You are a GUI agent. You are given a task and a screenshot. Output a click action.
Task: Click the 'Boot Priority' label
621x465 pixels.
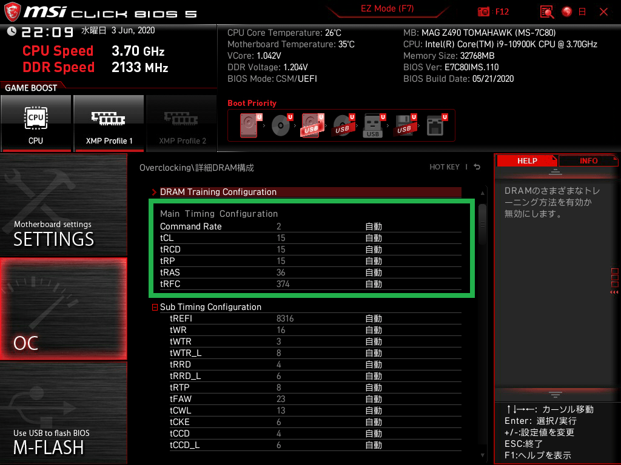252,103
